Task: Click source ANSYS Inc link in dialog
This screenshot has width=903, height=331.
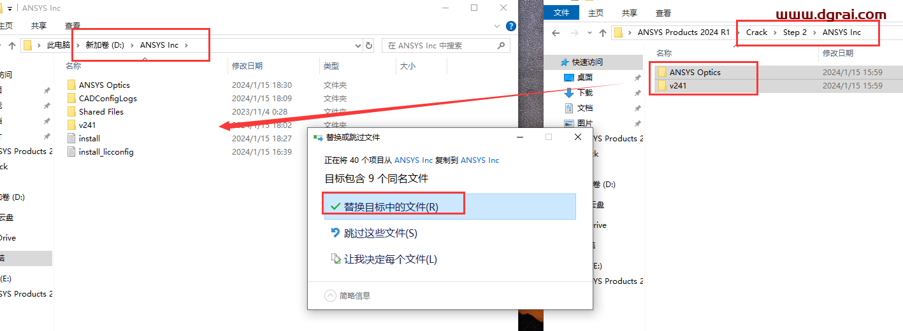Action: click(x=414, y=160)
